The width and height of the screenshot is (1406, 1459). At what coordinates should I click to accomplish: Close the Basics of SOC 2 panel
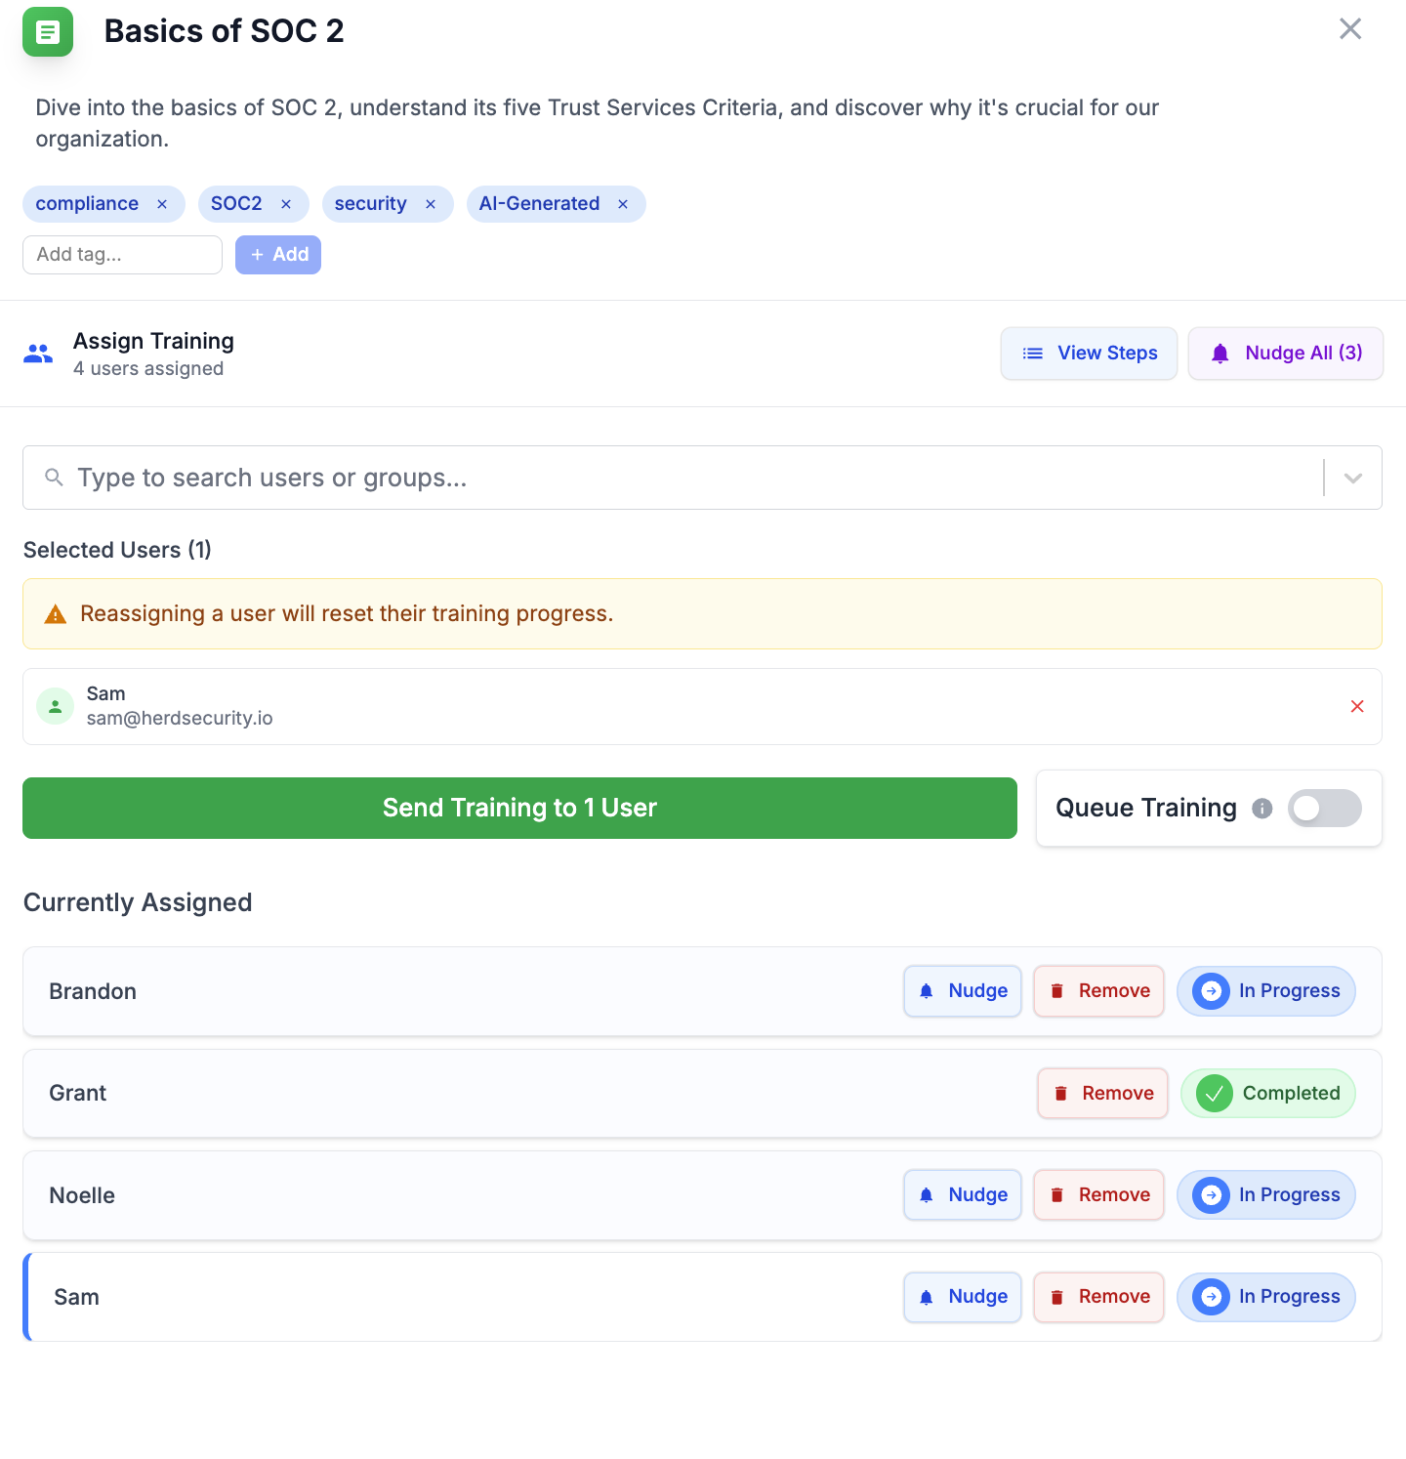1350,29
